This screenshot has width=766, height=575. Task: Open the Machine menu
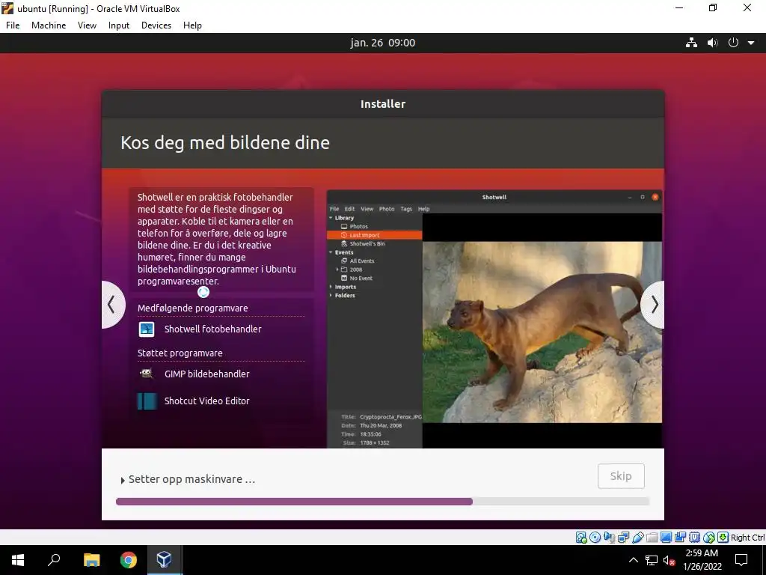pos(49,25)
